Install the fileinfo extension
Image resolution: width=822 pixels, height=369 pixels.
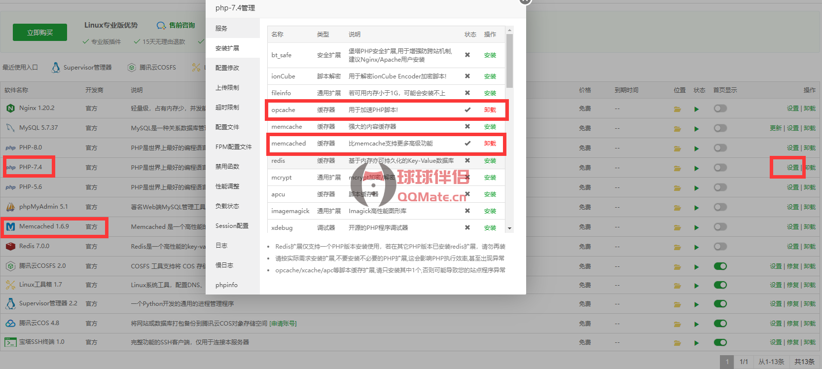(x=490, y=93)
